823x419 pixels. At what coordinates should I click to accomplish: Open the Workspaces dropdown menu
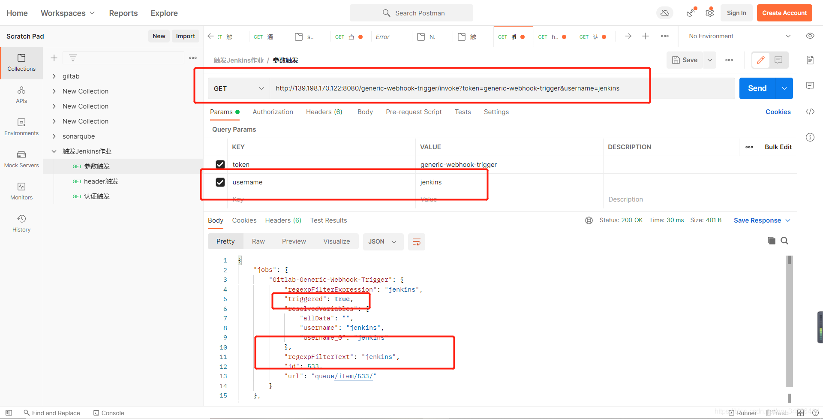68,13
